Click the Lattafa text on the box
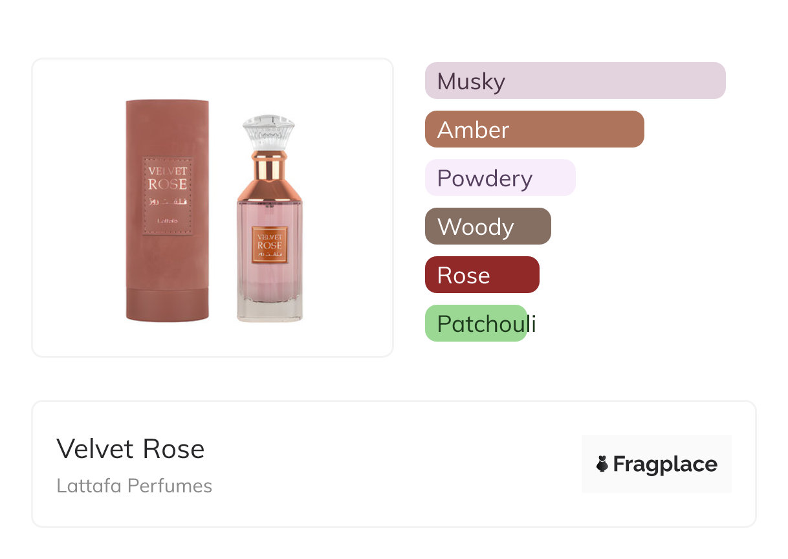 click(x=167, y=221)
